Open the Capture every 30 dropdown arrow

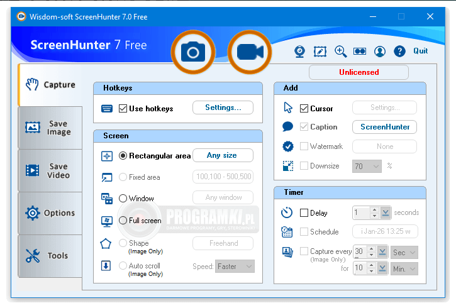(382, 252)
